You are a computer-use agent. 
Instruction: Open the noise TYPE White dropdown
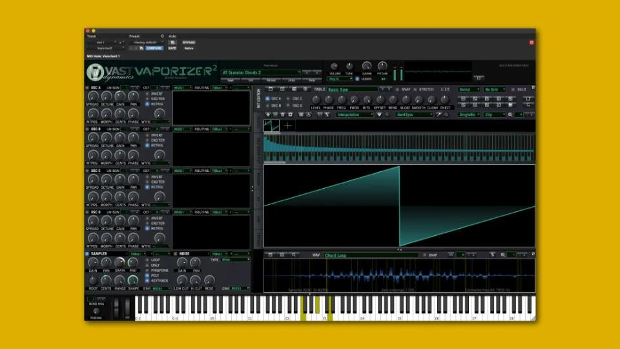(x=235, y=260)
